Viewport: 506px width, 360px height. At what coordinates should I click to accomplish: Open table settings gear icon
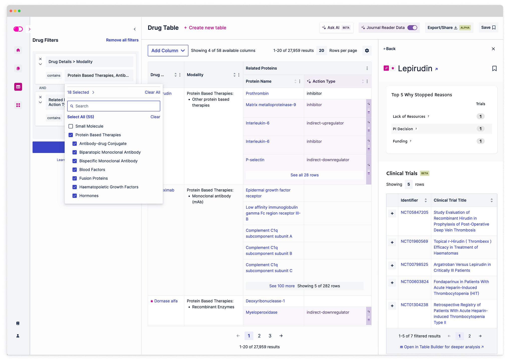coord(367,51)
